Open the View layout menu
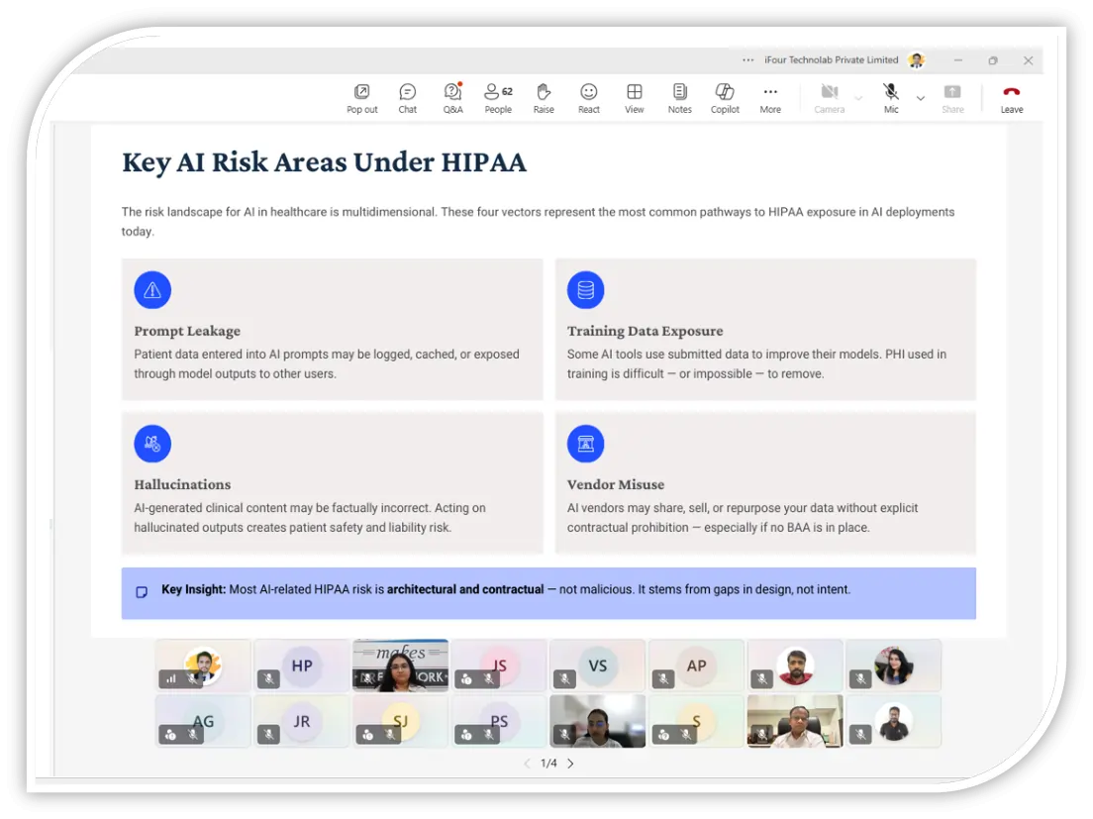1093x819 pixels. [635, 97]
